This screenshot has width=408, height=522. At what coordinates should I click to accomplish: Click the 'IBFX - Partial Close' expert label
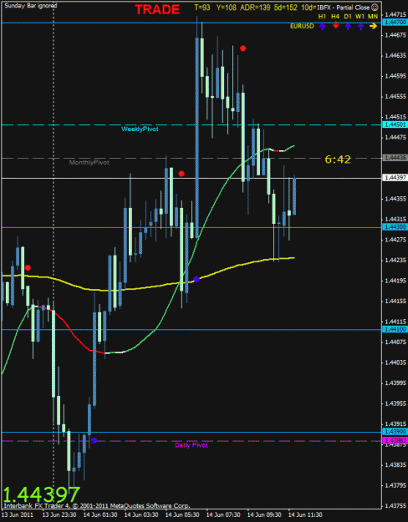click(344, 8)
